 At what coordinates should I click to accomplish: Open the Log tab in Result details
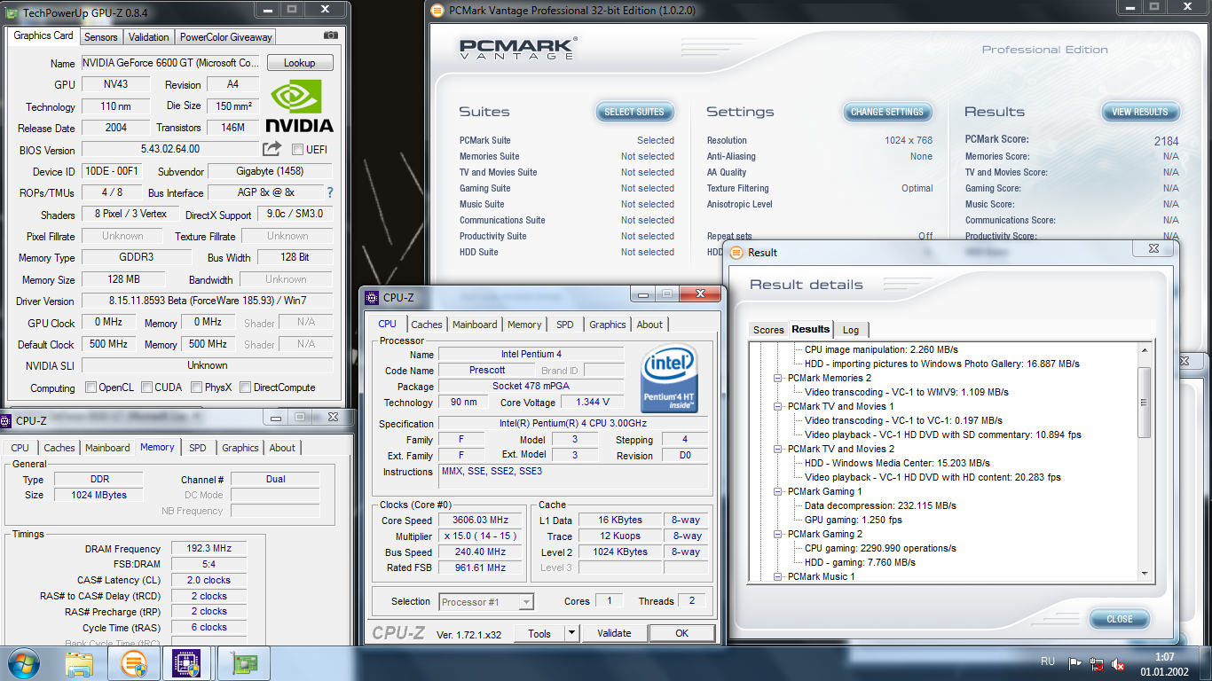[x=851, y=330]
